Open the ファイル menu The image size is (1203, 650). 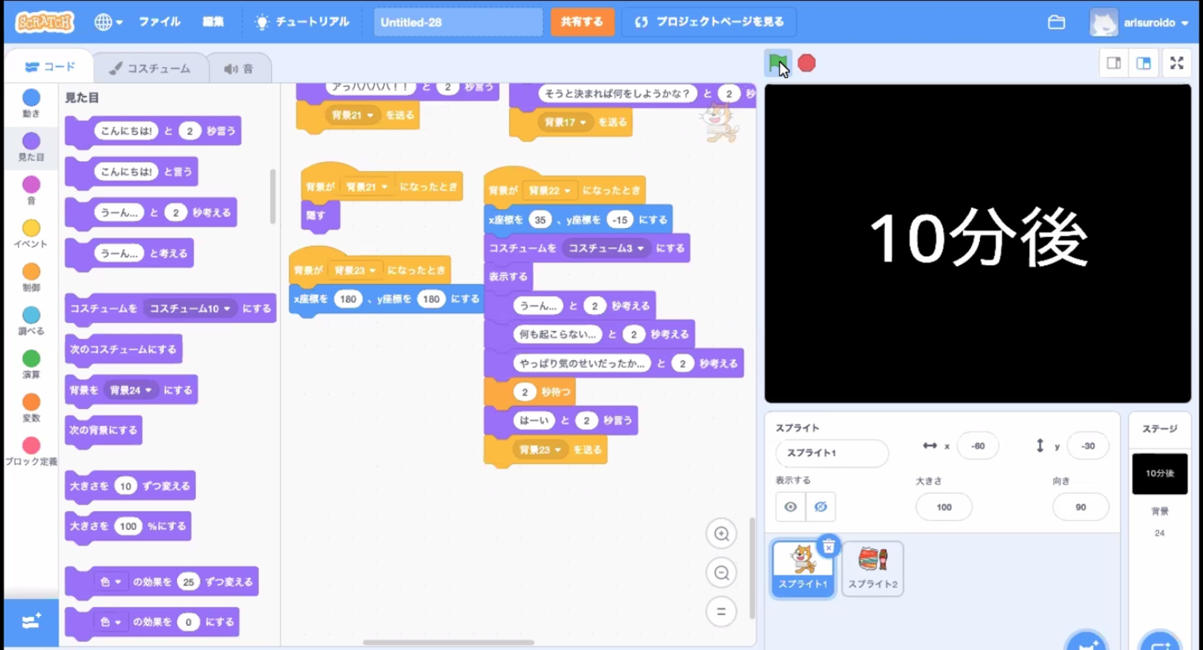coord(159,22)
